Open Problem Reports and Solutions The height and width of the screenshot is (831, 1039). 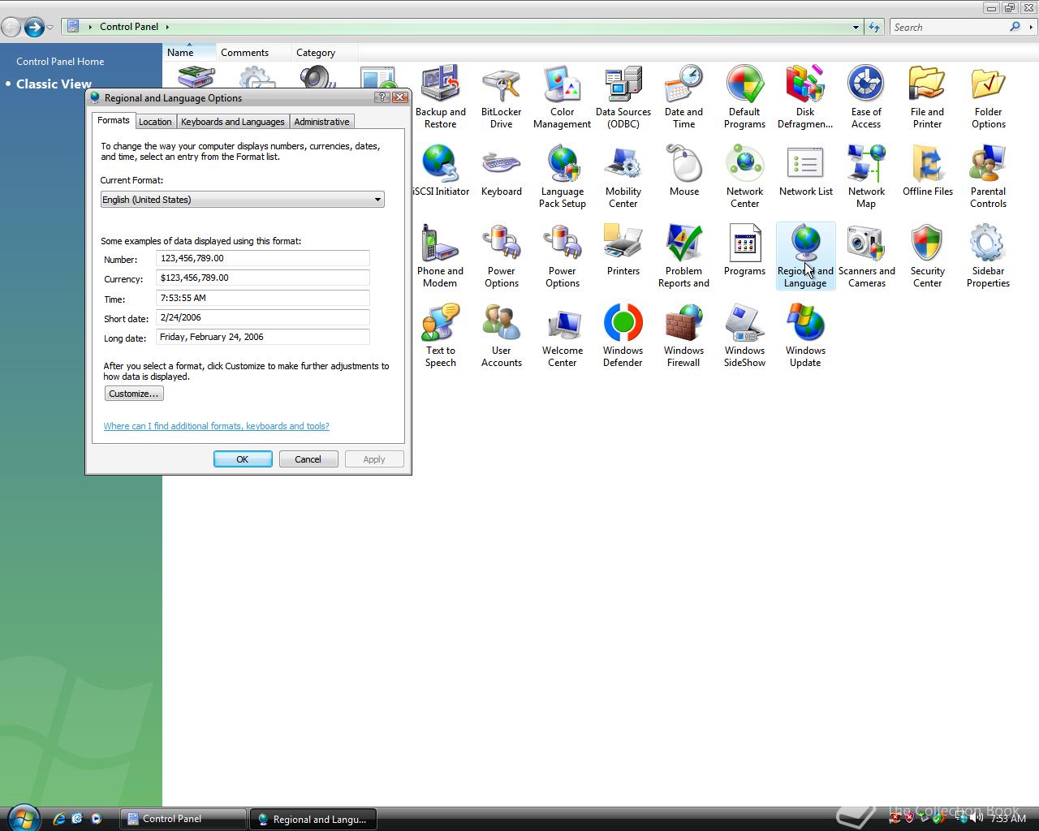pos(683,256)
